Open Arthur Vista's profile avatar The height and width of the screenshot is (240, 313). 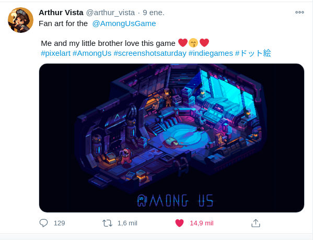[20, 20]
